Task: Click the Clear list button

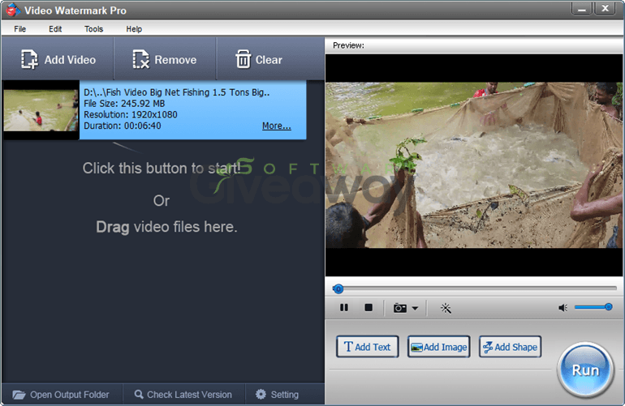Action: (269, 59)
